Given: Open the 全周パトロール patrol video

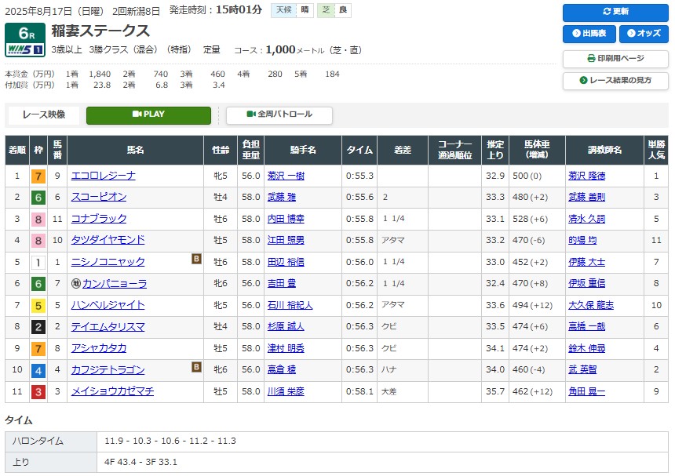Looking at the screenshot, I should click(279, 114).
